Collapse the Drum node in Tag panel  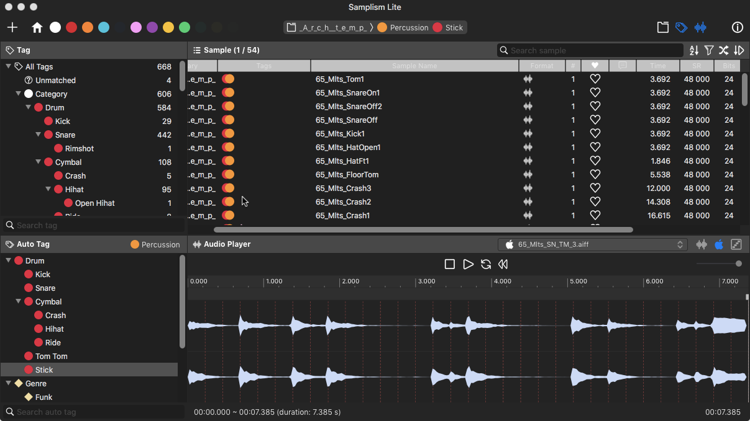28,107
